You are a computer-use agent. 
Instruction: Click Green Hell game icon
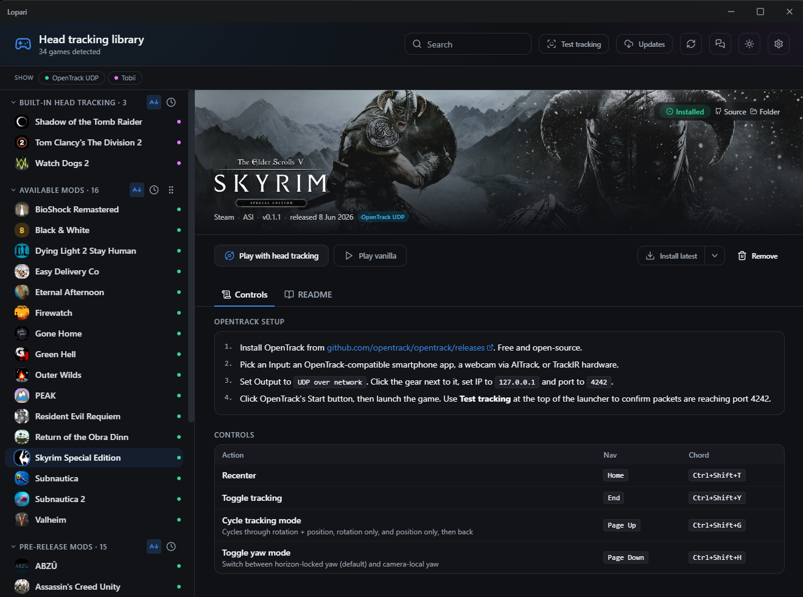pos(22,354)
